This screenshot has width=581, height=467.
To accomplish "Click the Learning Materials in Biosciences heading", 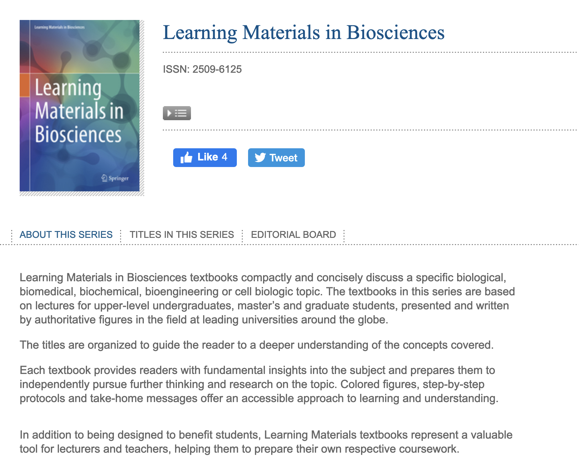I will (304, 32).
